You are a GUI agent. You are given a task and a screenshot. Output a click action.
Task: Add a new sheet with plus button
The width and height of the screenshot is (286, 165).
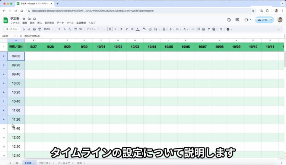pos(10,163)
